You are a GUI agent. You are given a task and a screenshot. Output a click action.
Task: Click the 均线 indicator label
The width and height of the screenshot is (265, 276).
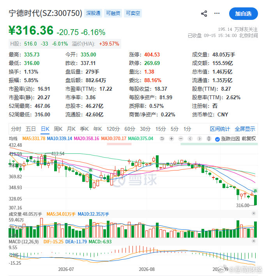coord(13,139)
